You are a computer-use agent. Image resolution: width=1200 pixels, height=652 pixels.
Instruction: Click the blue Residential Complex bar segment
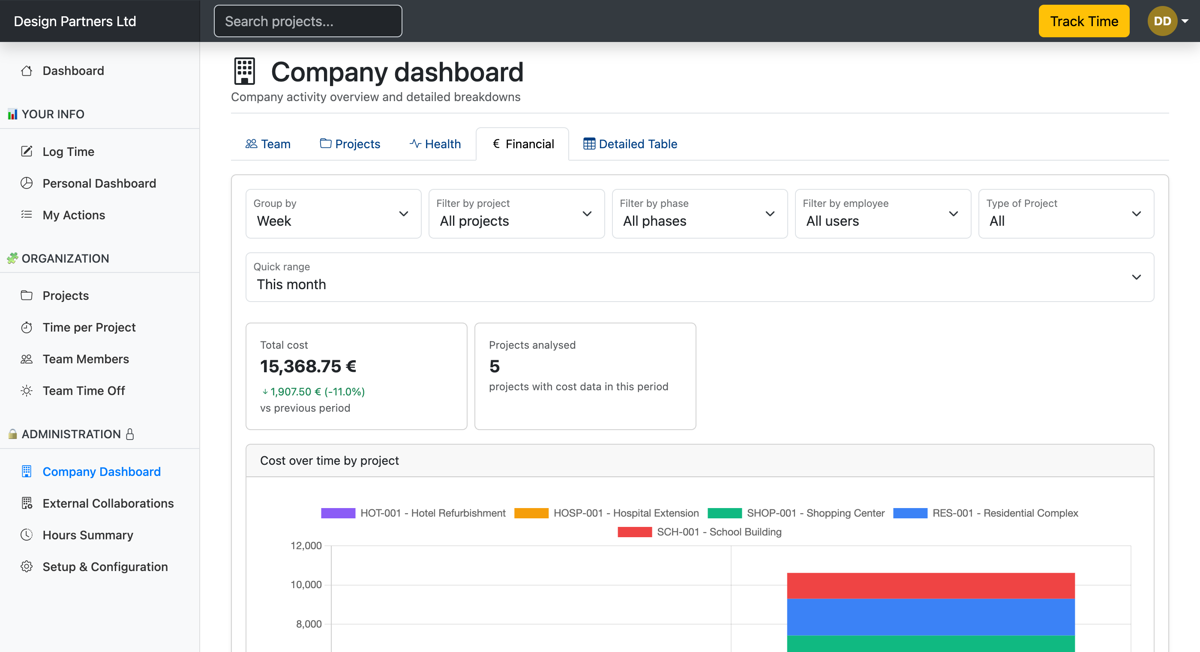coord(931,616)
